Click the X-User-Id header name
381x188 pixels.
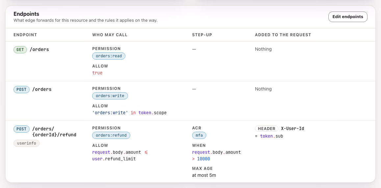[292, 129]
